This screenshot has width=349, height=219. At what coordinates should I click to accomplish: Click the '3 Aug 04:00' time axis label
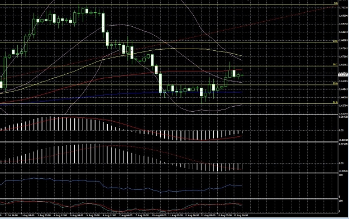point(28,216)
